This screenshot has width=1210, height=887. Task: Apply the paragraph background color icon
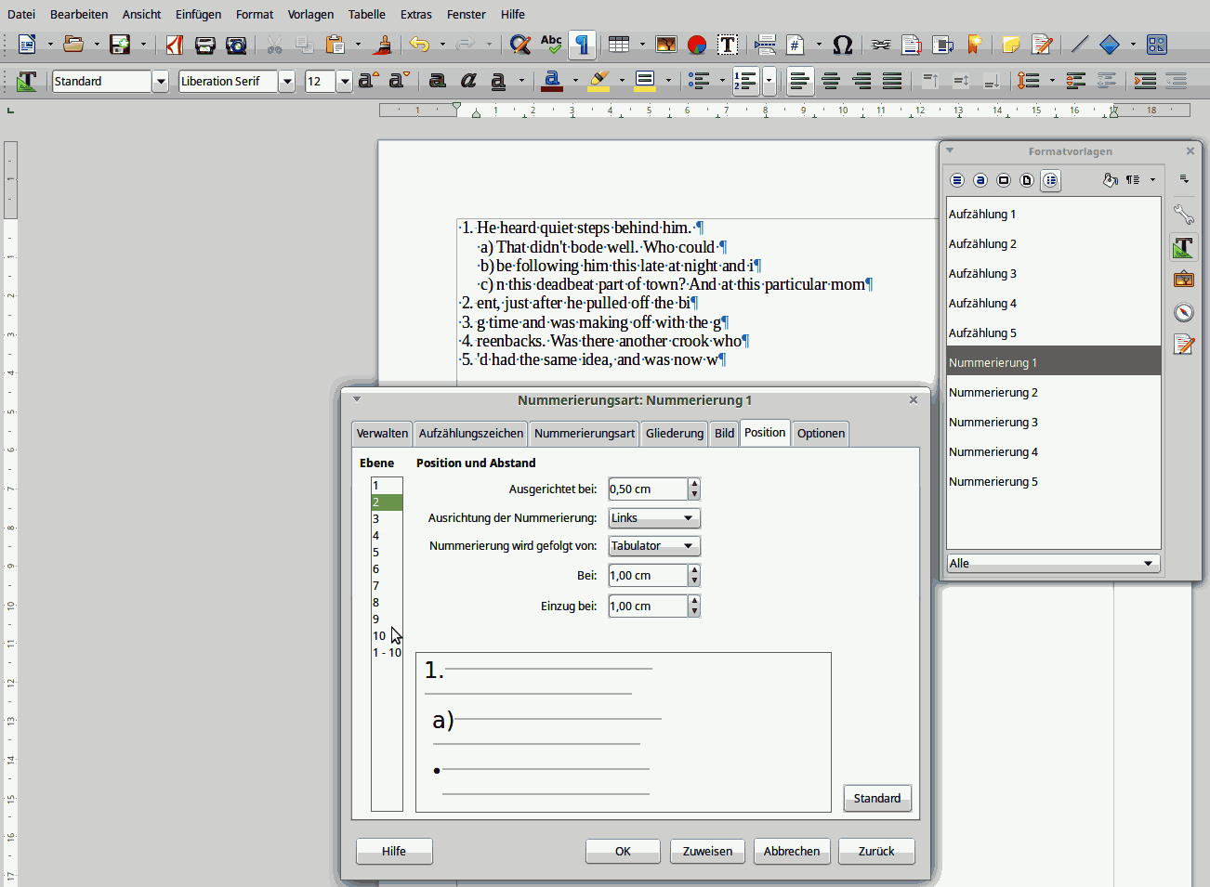tap(645, 82)
